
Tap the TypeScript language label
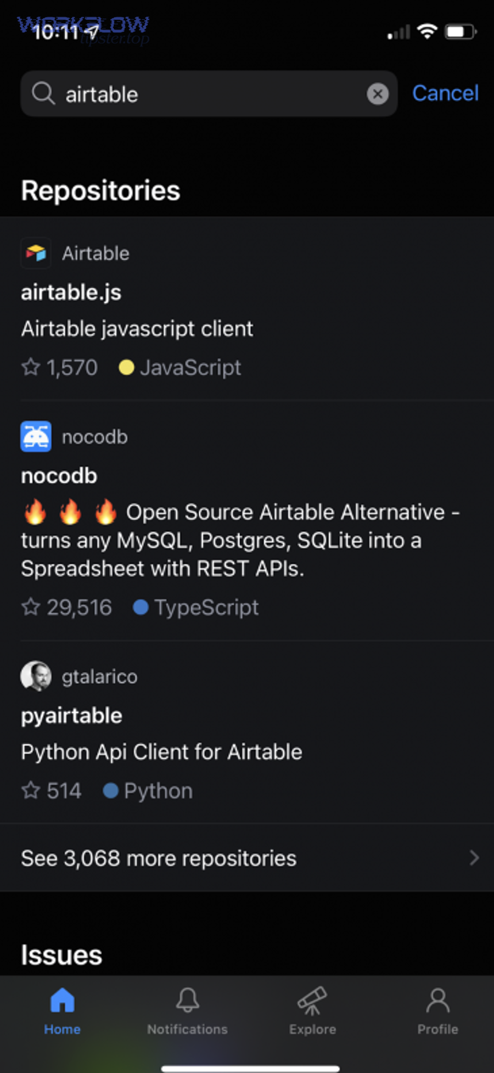point(206,608)
